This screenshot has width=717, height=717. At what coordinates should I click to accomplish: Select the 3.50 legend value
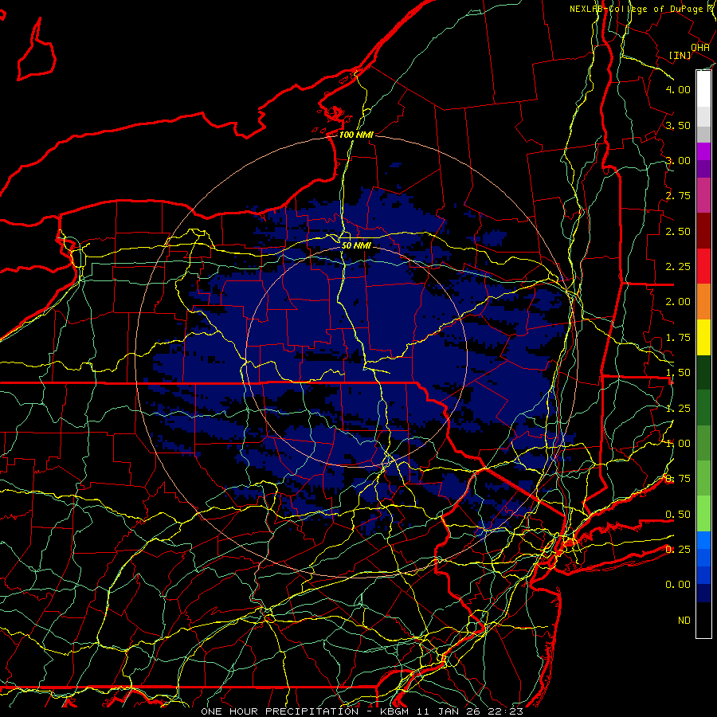pos(678,125)
